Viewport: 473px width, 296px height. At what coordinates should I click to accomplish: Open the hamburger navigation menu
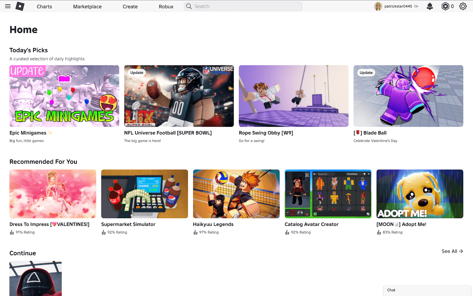[x=8, y=6]
